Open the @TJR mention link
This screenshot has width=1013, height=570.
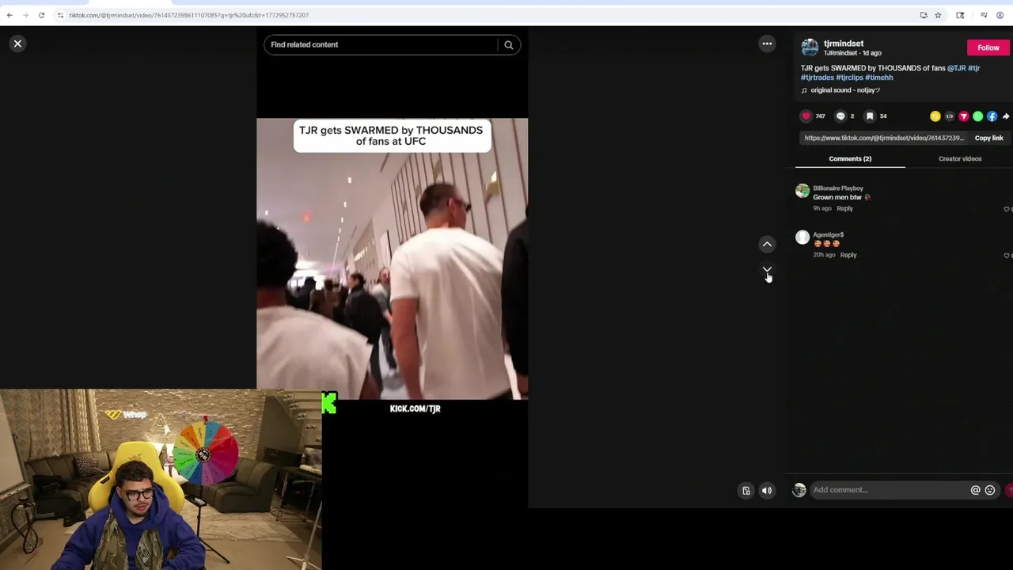coord(956,68)
